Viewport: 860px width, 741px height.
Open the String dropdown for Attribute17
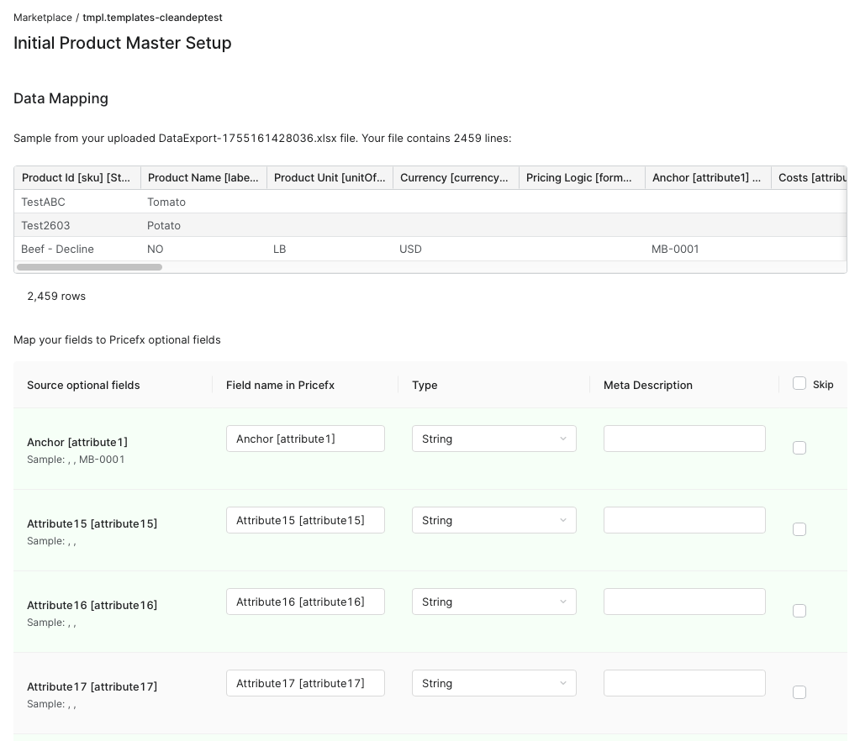coord(494,683)
